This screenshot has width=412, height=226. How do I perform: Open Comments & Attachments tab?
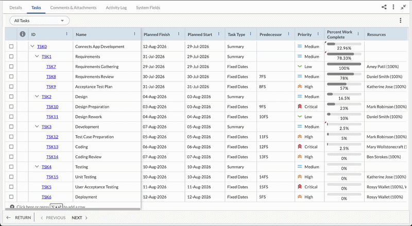tap(73, 8)
